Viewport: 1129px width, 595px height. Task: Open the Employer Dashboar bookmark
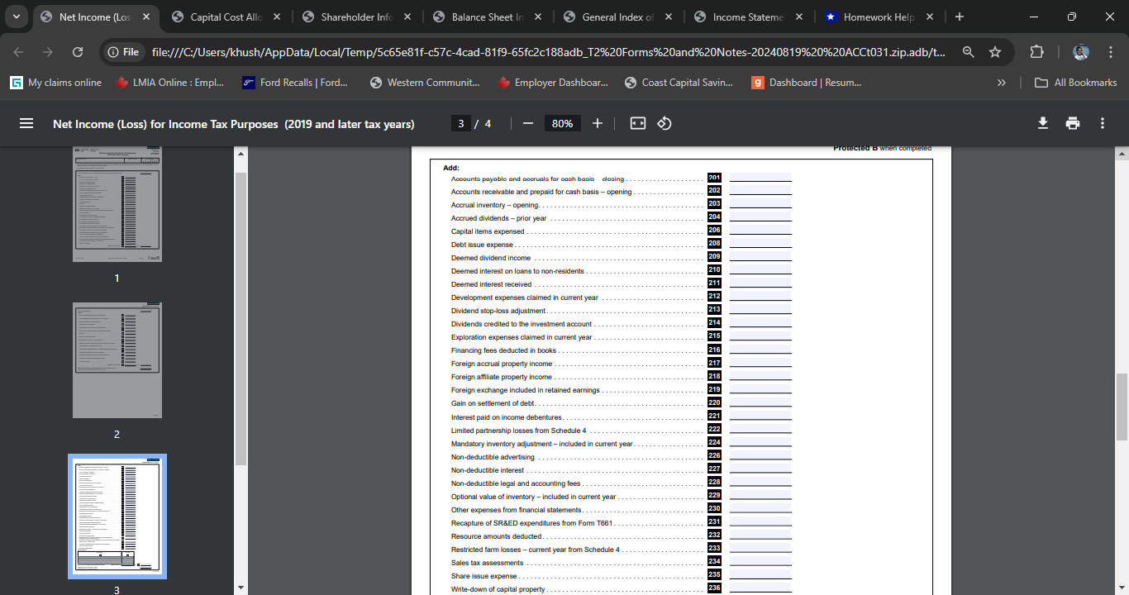click(x=552, y=83)
